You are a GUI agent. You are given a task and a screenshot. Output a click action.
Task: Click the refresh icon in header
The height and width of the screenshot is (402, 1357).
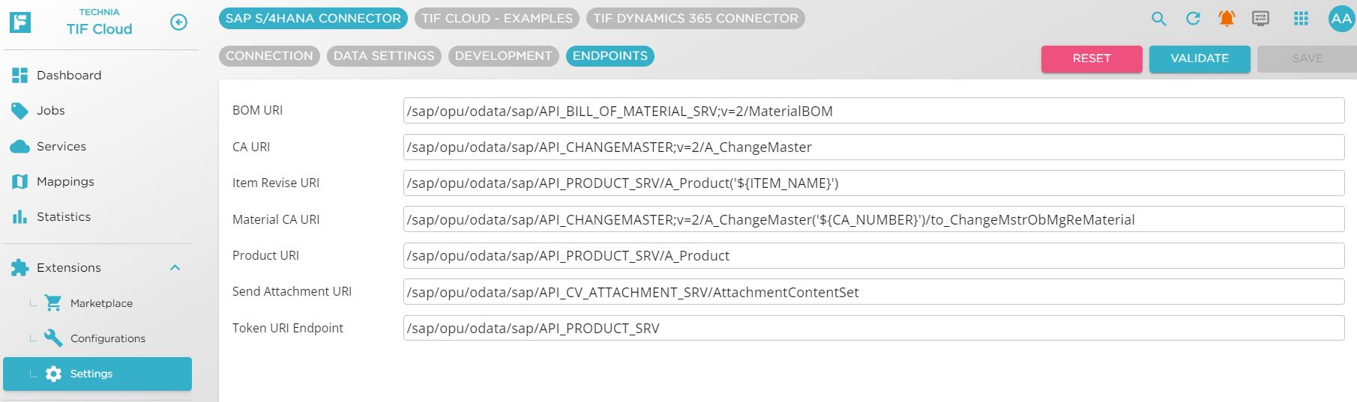tap(1193, 19)
